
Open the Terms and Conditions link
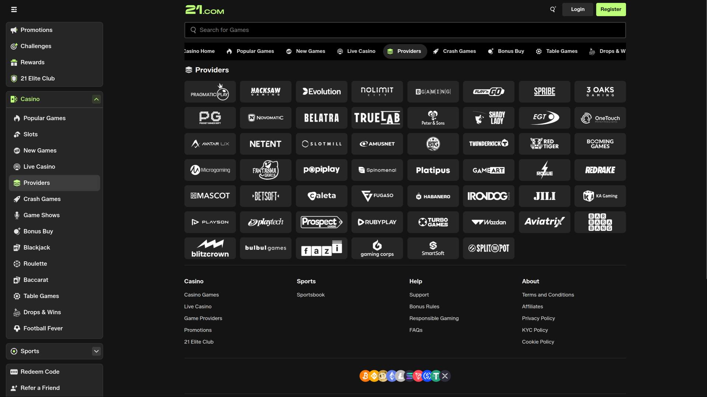pos(548,295)
